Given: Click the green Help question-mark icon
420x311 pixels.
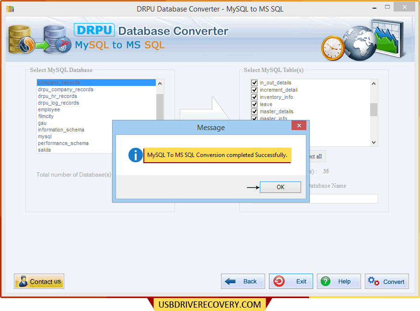Looking at the screenshot, I should pos(326,281).
